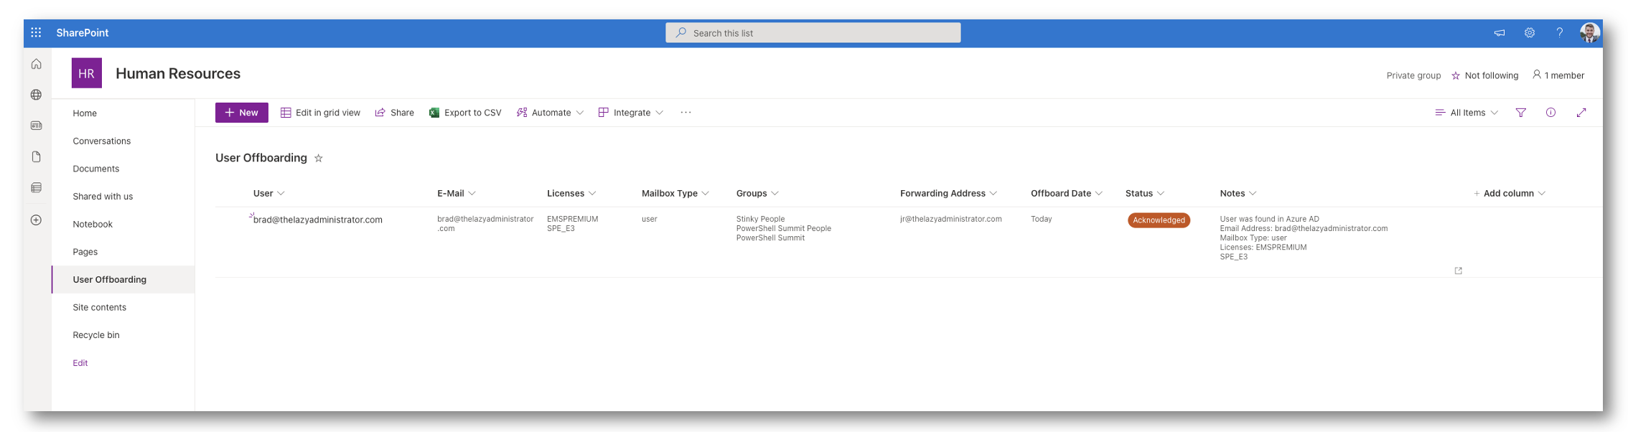Open the filter pane funnel icon

tap(1520, 113)
